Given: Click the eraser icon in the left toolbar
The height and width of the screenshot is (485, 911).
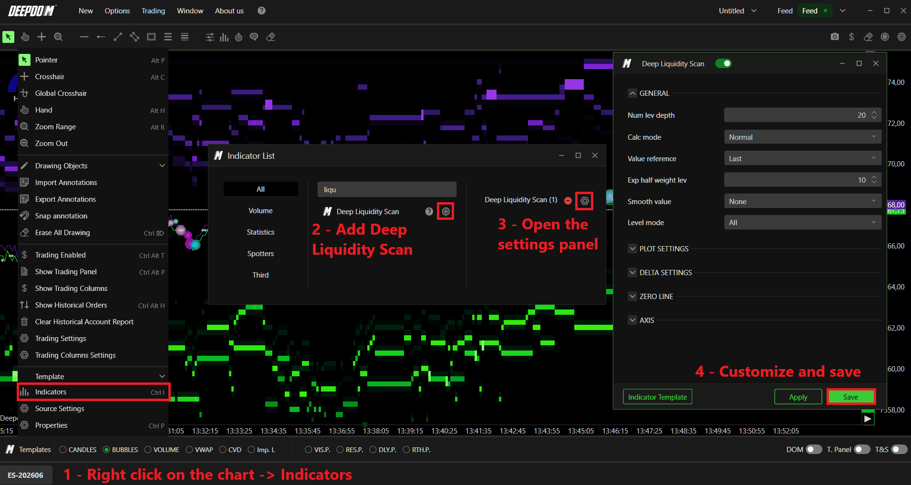Looking at the screenshot, I should point(270,37).
